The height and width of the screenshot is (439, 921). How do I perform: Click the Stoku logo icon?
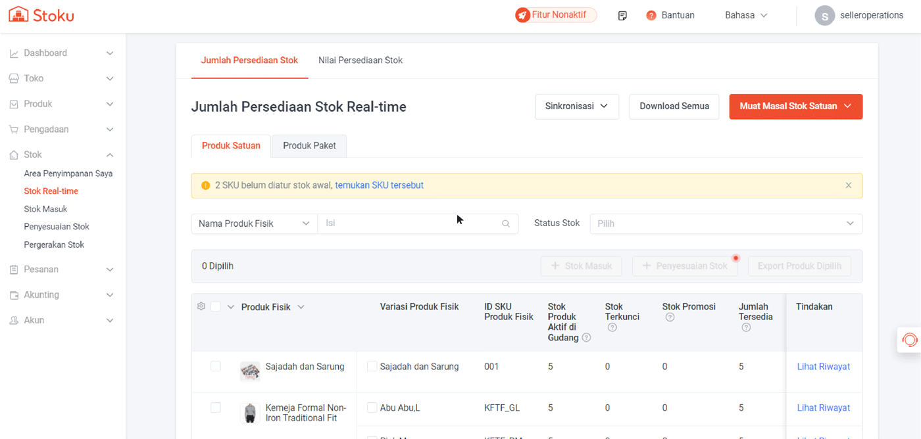[18, 14]
